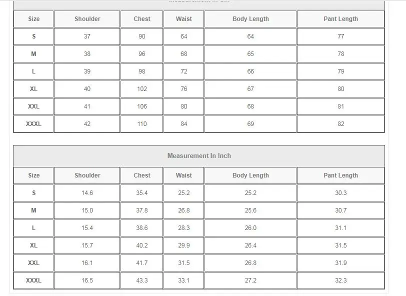Click the pant length value 30.3 cell

tap(341, 192)
